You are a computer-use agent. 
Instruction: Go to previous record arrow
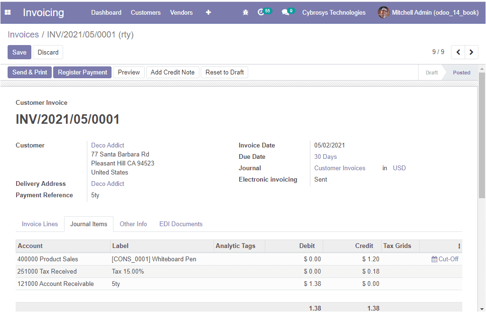click(x=458, y=52)
